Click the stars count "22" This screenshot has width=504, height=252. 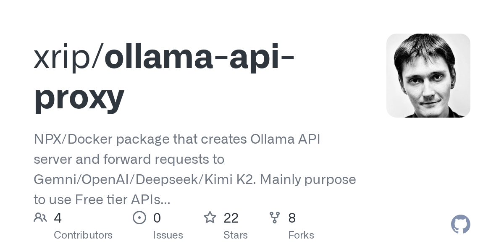click(231, 218)
